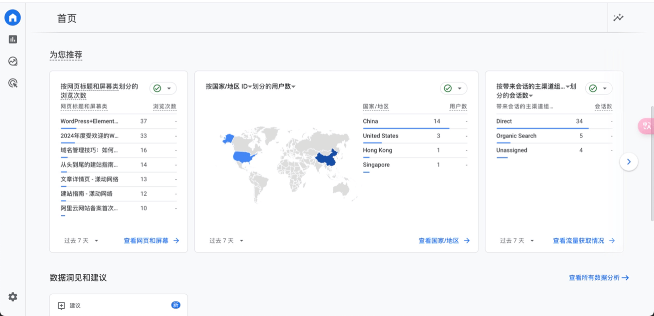Click arrow next to 查看国家/地区
The image size is (654, 316).
pyautogui.click(x=467, y=241)
